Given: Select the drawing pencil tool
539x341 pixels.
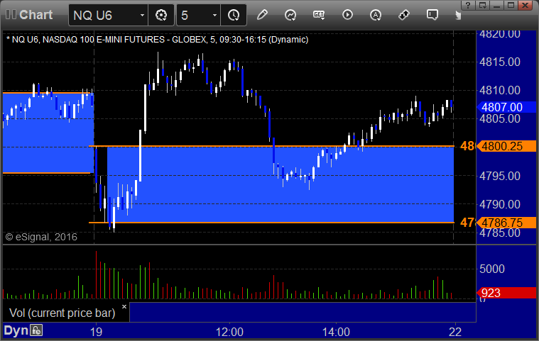Looking at the screenshot, I should (262, 15).
